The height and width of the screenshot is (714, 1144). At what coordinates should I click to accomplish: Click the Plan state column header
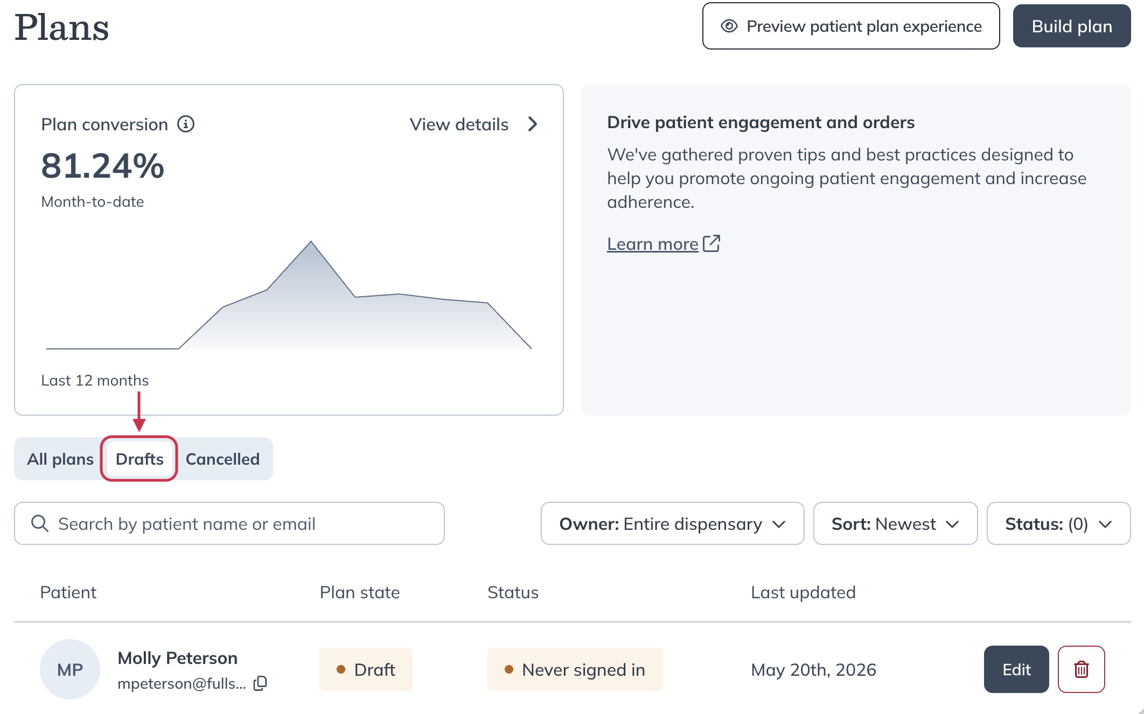pyautogui.click(x=360, y=592)
